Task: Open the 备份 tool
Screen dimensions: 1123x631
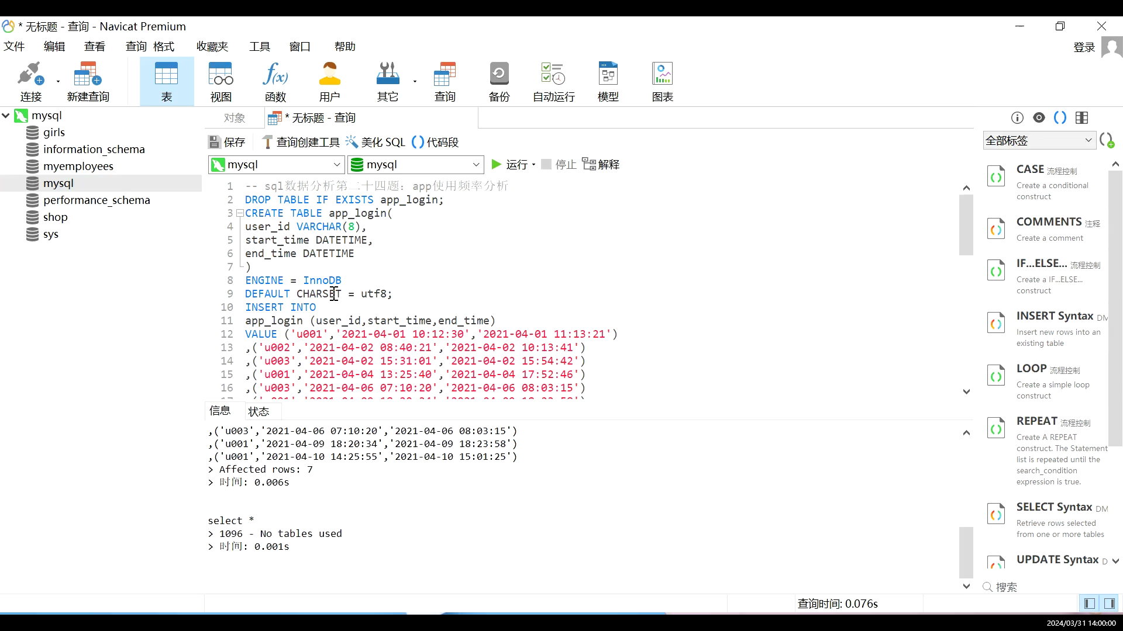Action: pyautogui.click(x=498, y=81)
